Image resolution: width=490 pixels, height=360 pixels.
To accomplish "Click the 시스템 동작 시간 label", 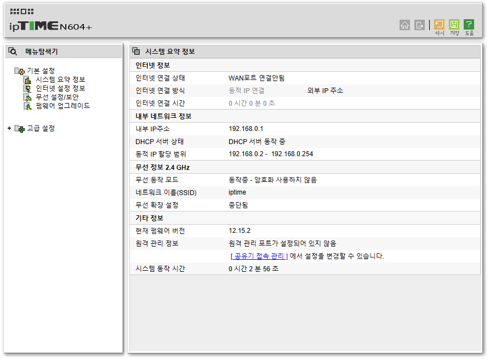I will [x=160, y=269].
